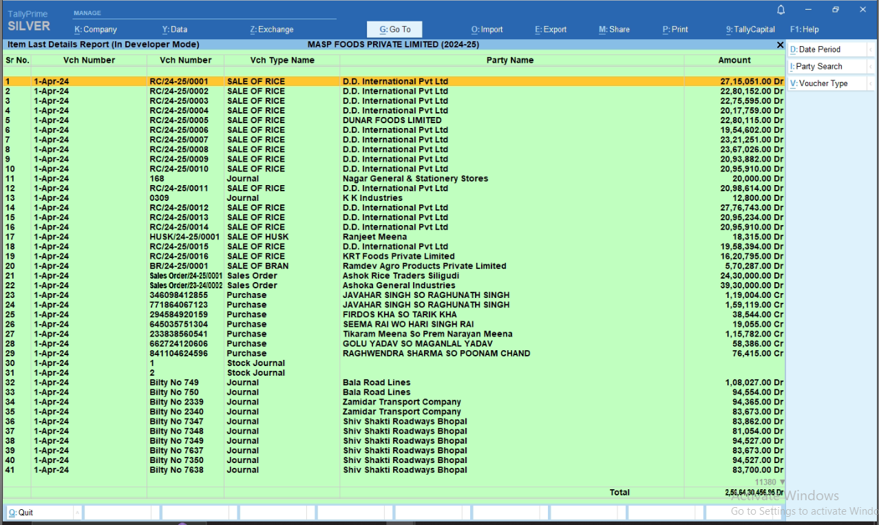
Task: Open F1: Help
Action: click(805, 30)
